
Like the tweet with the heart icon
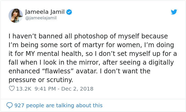[12, 89]
